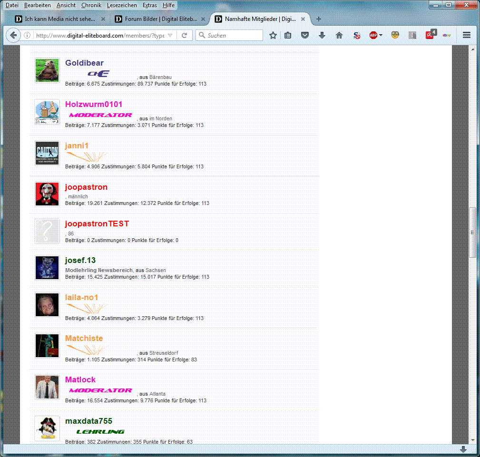Image resolution: width=480 pixels, height=457 pixels.
Task: Go to the home page icon
Action: pos(339,36)
